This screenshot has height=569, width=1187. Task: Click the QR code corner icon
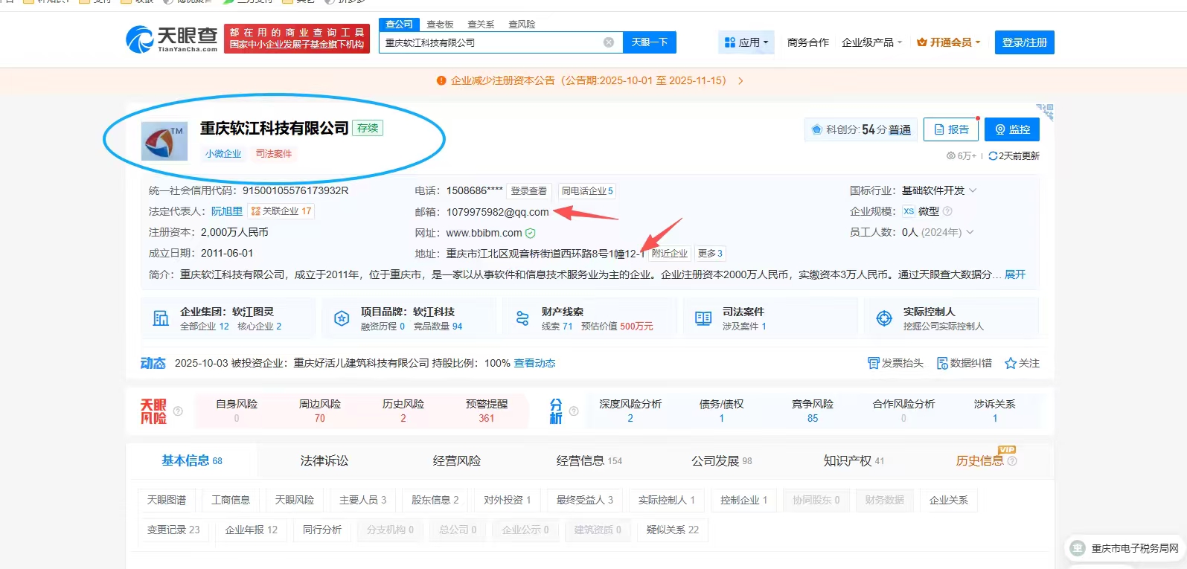1046,112
